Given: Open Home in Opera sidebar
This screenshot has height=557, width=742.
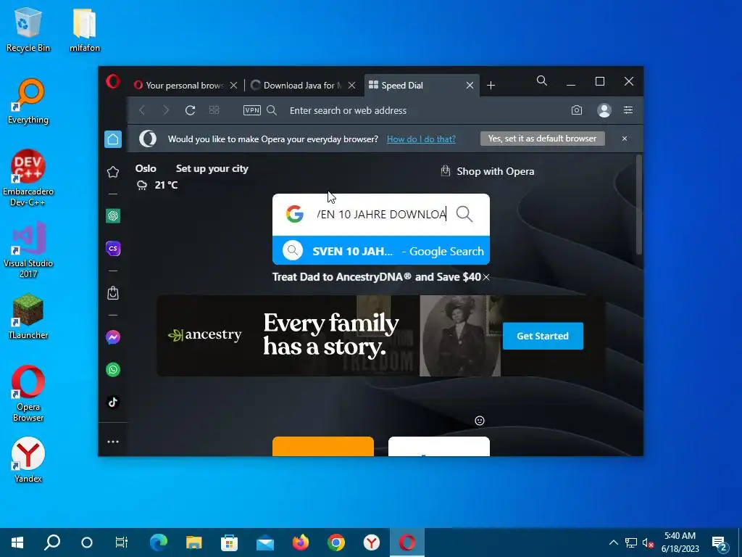Looking at the screenshot, I should [x=112, y=139].
